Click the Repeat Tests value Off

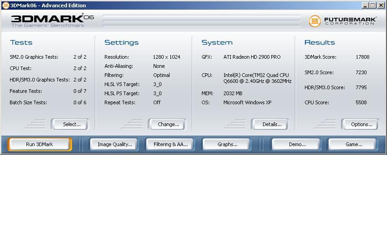pos(157,102)
